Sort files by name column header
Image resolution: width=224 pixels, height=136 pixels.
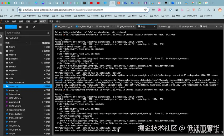(17, 43)
